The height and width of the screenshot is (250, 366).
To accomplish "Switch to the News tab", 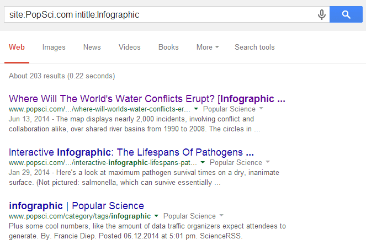I will pyautogui.click(x=92, y=47).
